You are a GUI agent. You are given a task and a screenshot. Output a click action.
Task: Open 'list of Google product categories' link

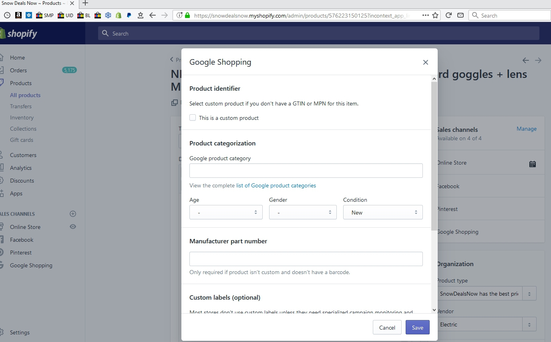[276, 185]
